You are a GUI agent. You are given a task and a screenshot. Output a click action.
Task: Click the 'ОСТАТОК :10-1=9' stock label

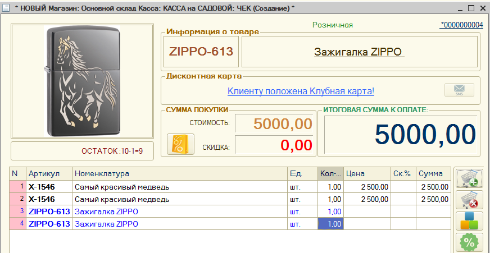tap(112, 151)
